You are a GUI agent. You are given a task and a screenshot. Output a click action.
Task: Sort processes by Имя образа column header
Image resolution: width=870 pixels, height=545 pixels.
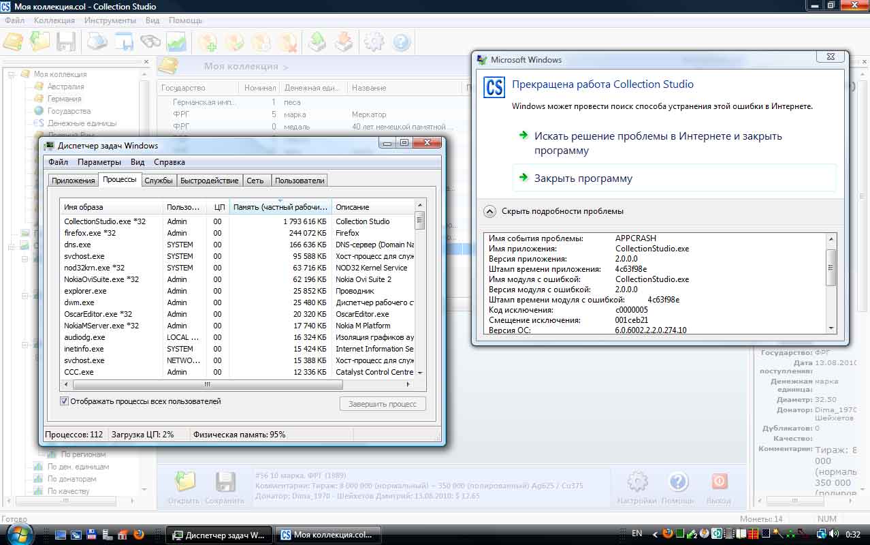[x=112, y=207]
